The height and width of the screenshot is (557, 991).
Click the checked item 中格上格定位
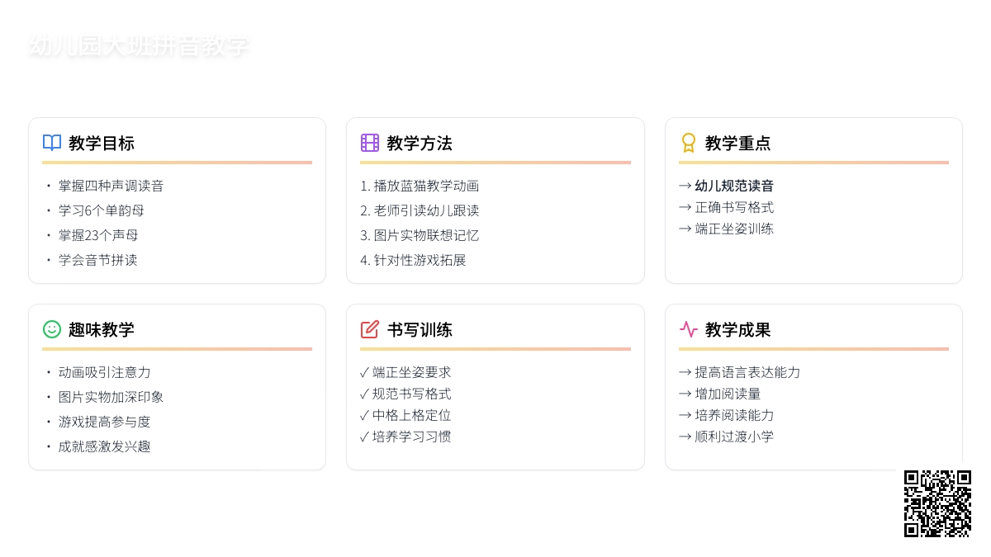click(411, 415)
